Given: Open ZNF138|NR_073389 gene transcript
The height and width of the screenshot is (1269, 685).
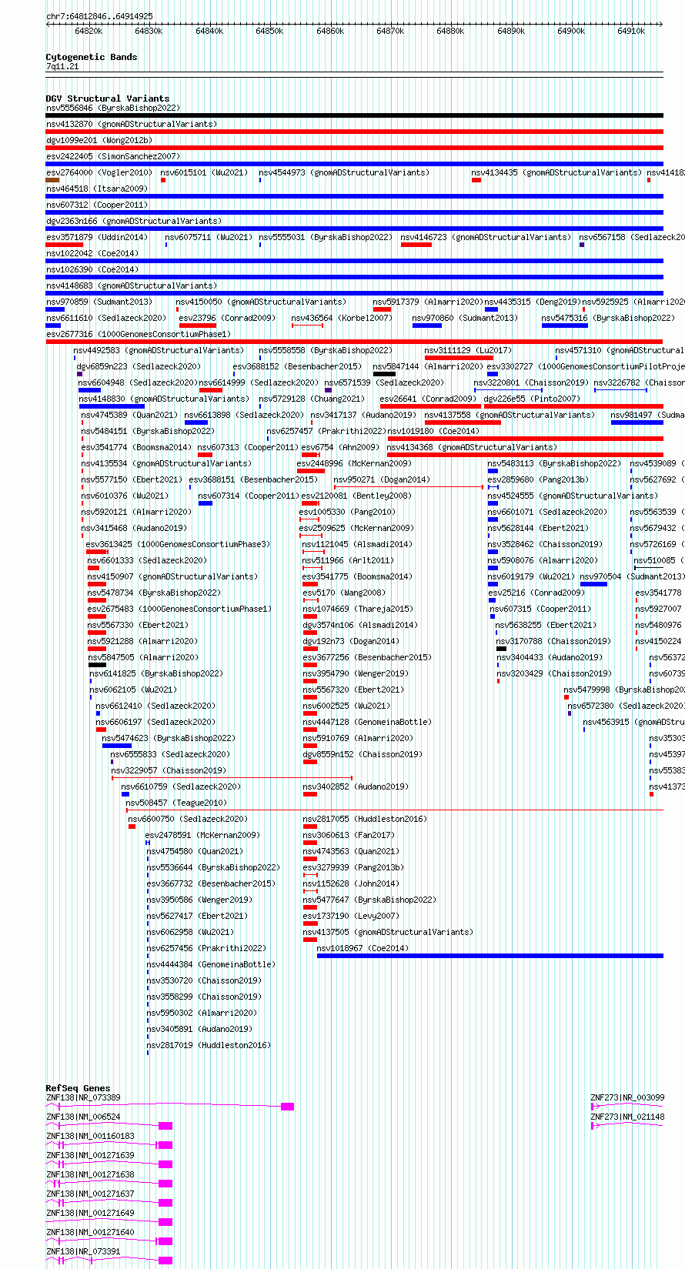Looking at the screenshot, I should pos(83,1097).
